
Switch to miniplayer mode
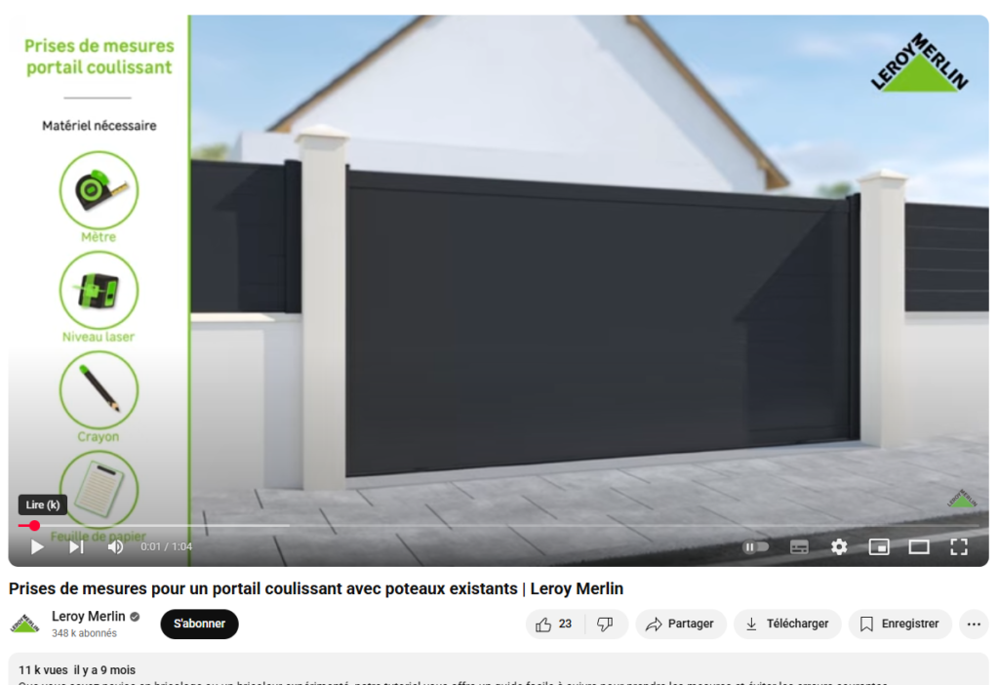[x=879, y=547]
